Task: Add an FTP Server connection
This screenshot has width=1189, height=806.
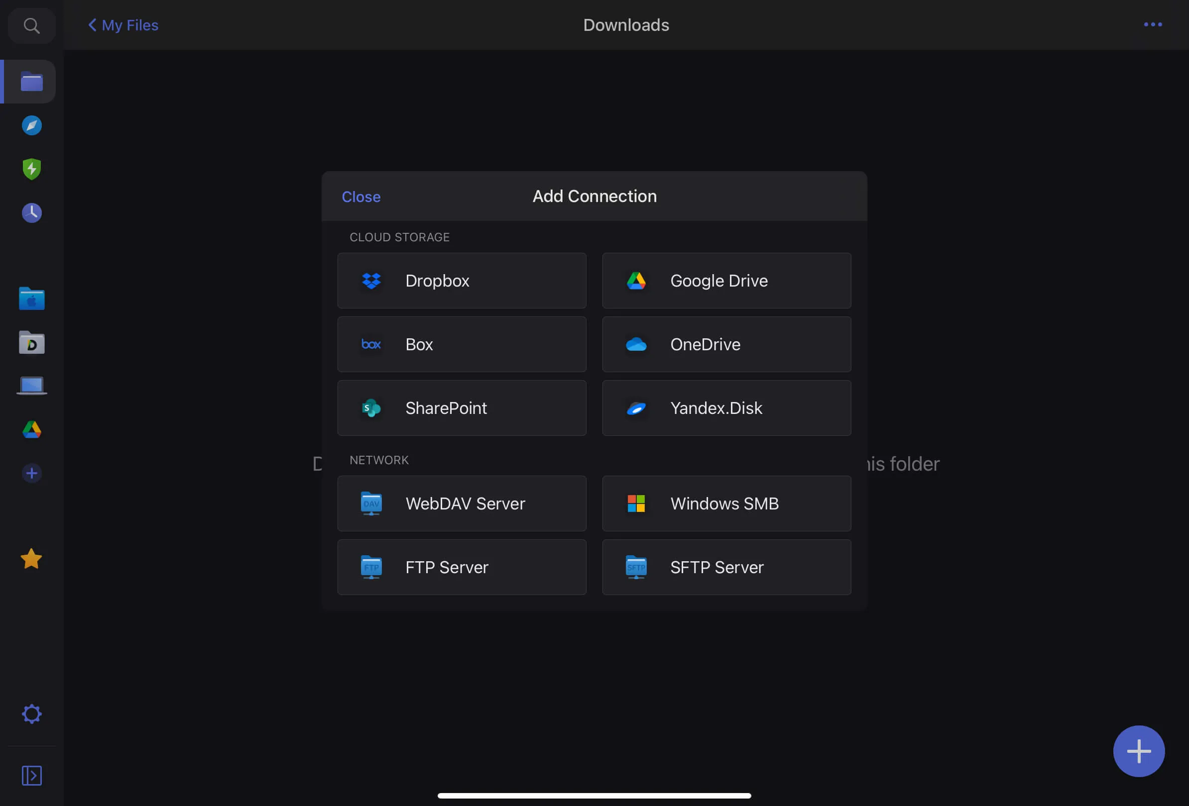Action: (x=462, y=567)
